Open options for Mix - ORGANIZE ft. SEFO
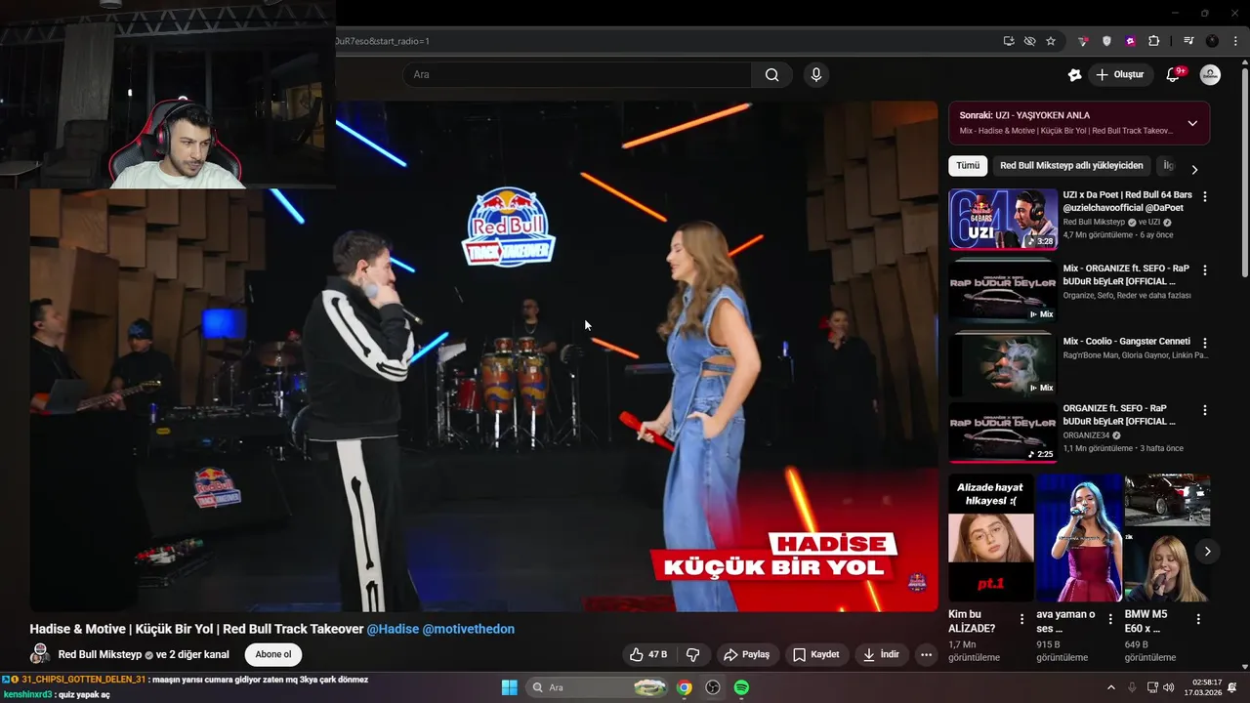1250x703 pixels. pos(1204,269)
